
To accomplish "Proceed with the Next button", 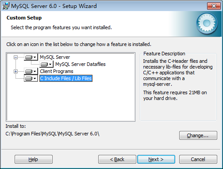I will [156, 159].
